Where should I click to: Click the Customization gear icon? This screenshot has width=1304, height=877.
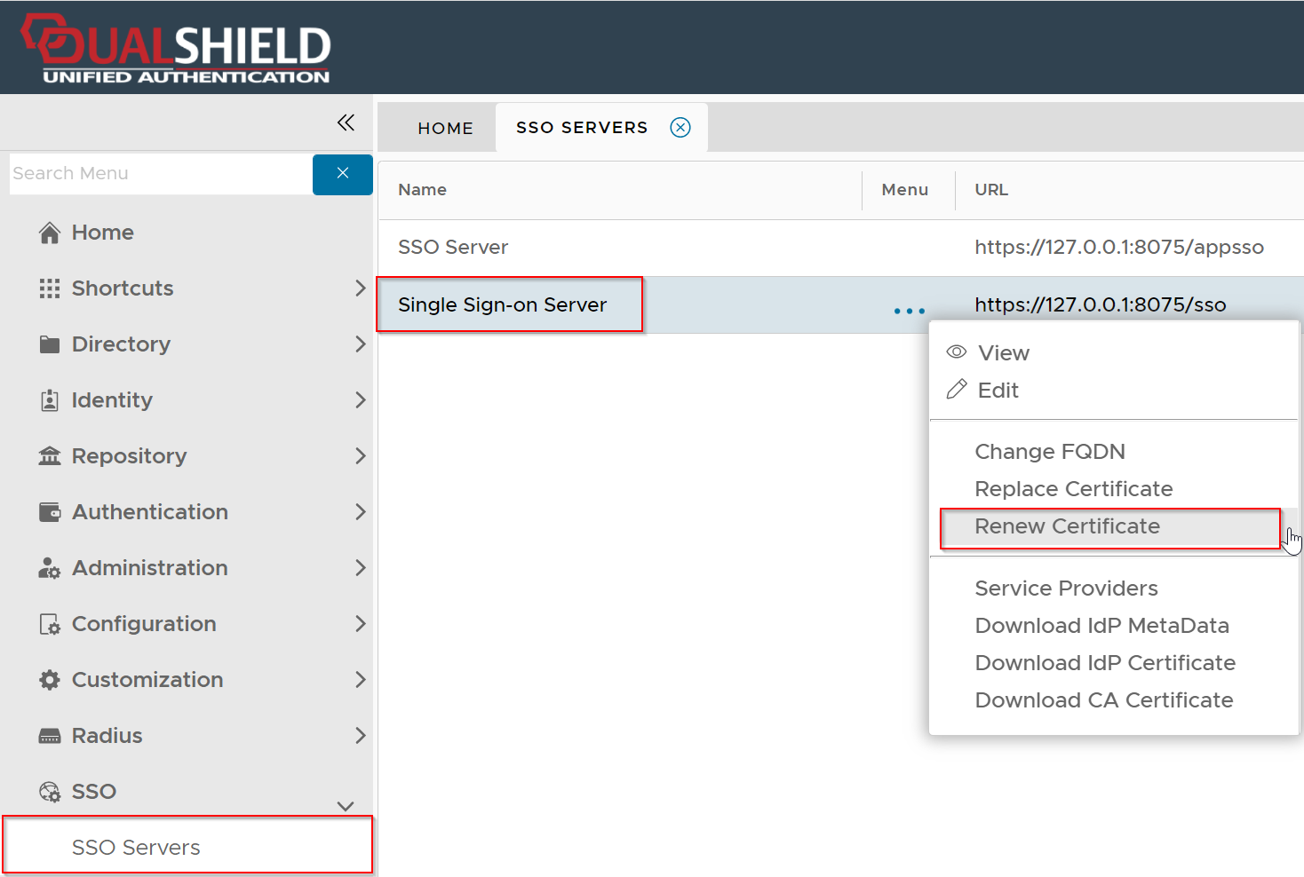pyautogui.click(x=50, y=680)
